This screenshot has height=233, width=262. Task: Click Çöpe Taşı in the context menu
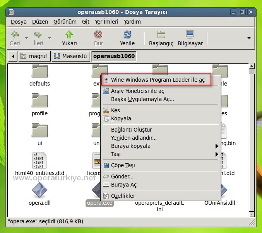coord(160,165)
